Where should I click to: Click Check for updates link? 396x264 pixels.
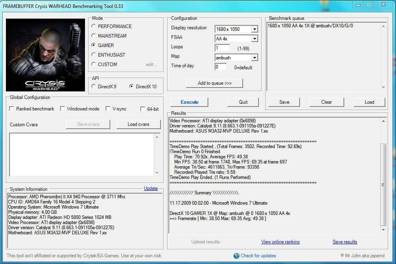(258, 256)
